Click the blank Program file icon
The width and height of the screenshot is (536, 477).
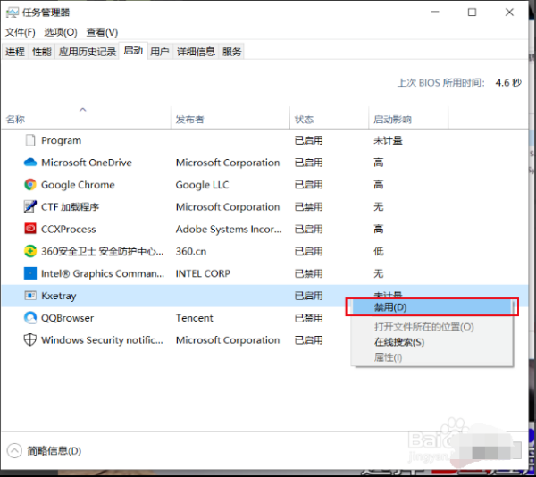click(30, 140)
